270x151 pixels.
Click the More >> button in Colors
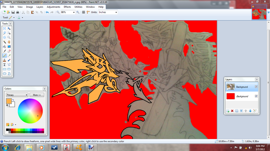click(x=37, y=95)
